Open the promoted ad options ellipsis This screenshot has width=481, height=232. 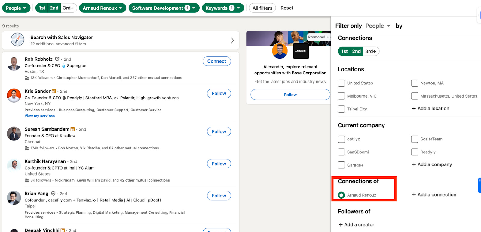pos(329,37)
